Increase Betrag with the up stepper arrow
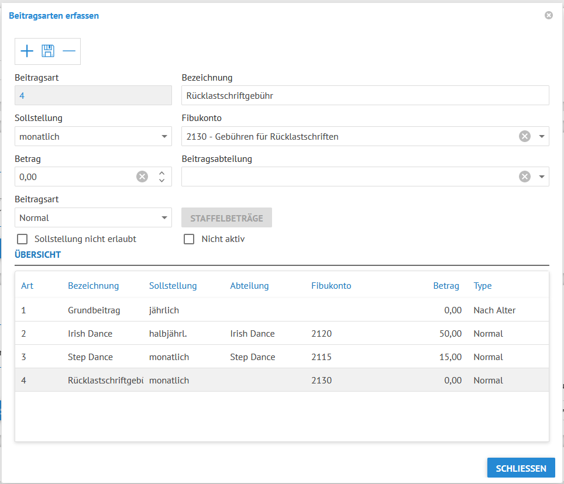The width and height of the screenshot is (564, 484). 161,173
